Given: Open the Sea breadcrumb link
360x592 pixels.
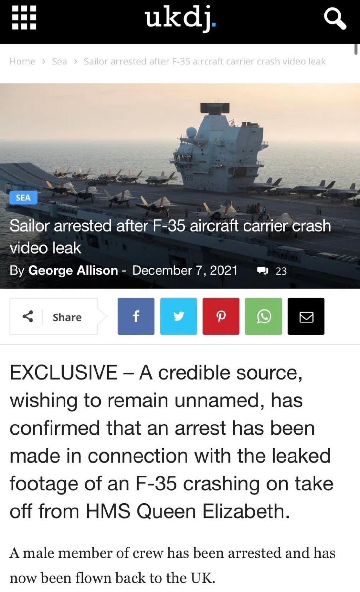Looking at the screenshot, I should pos(59,61).
